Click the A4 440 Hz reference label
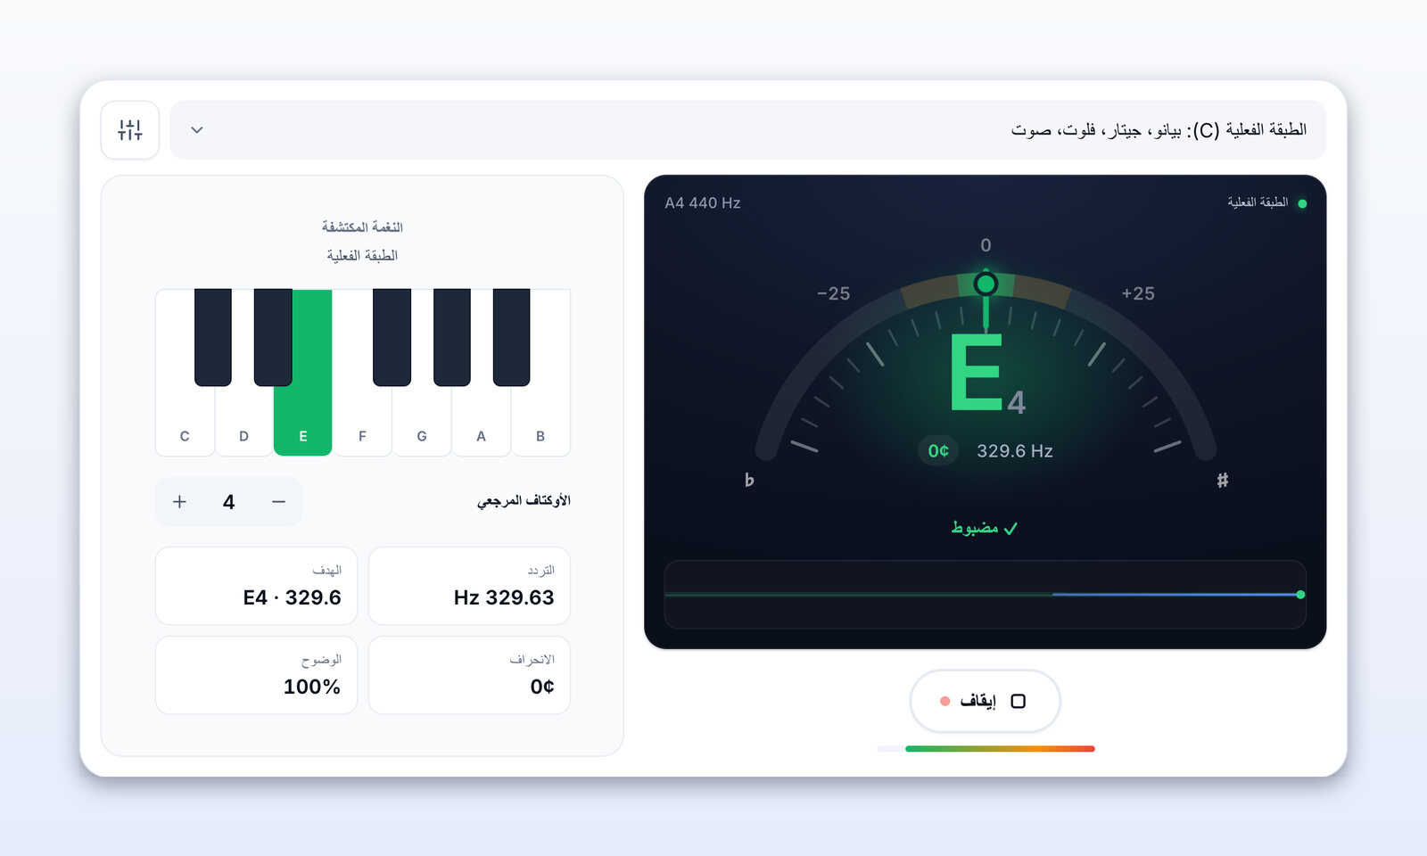 (703, 203)
